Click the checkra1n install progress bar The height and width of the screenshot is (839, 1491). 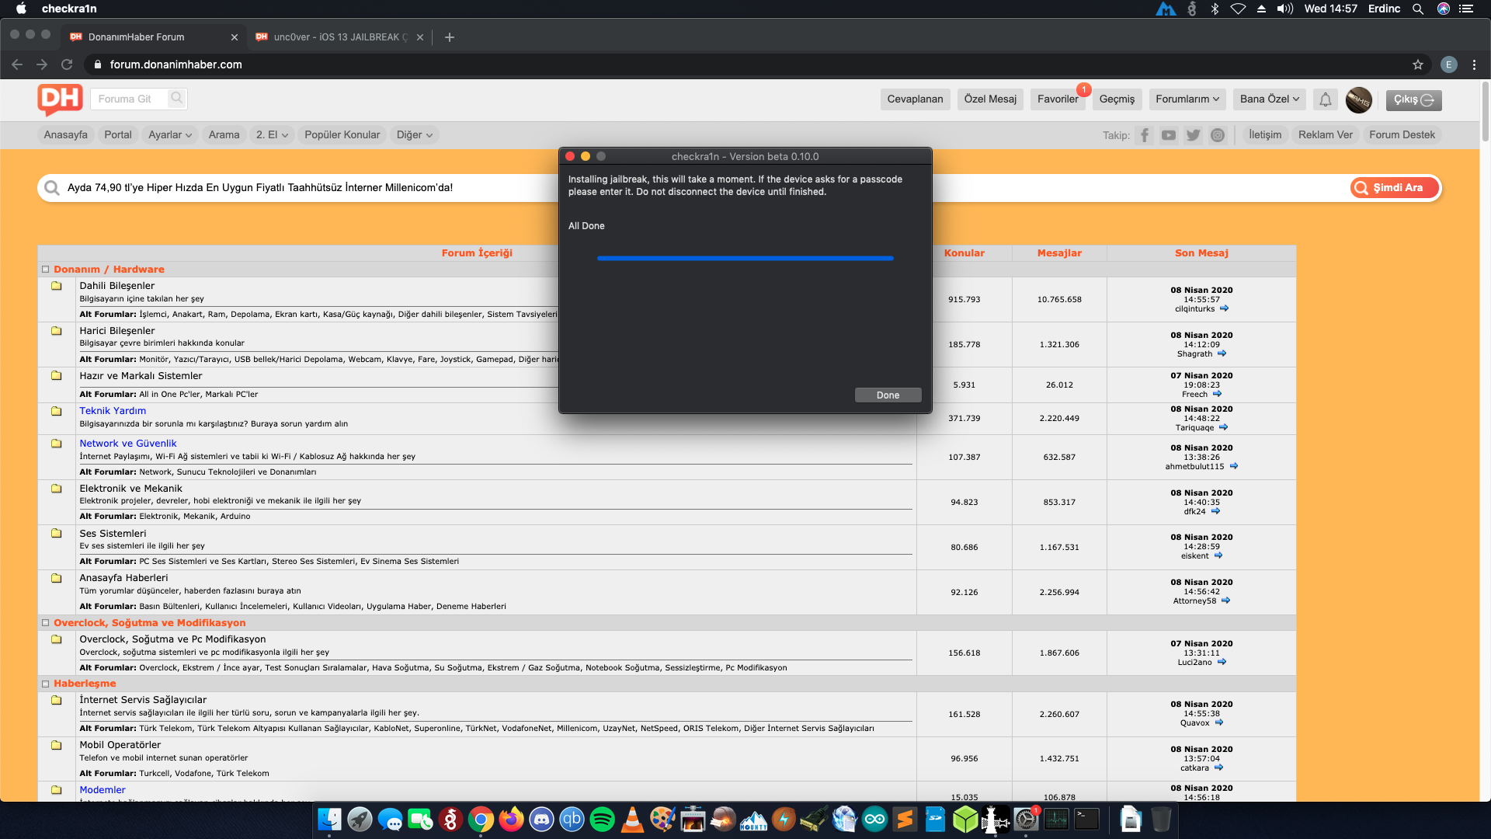coord(745,258)
